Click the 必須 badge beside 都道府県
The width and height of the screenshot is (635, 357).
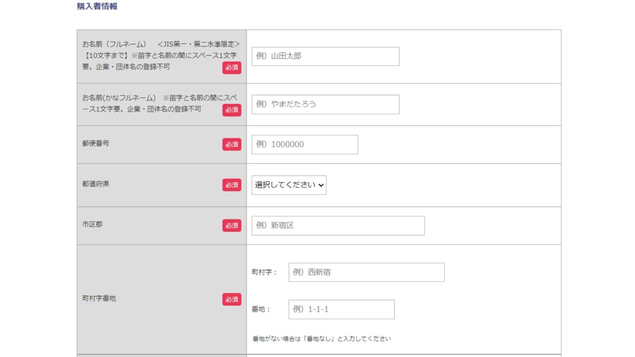click(232, 185)
